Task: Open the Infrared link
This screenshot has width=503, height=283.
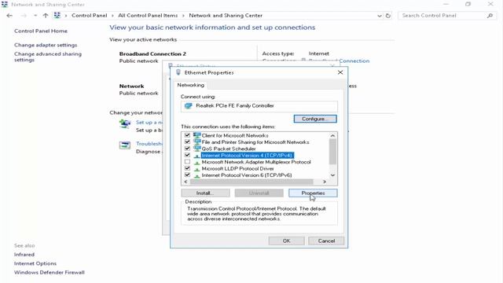Action: 24,255
